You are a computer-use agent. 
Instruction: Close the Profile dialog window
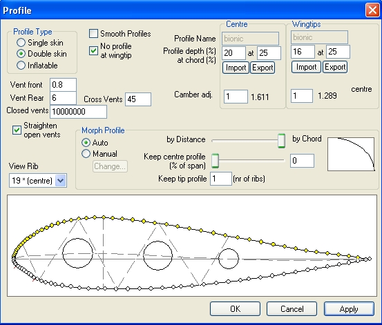click(372, 10)
